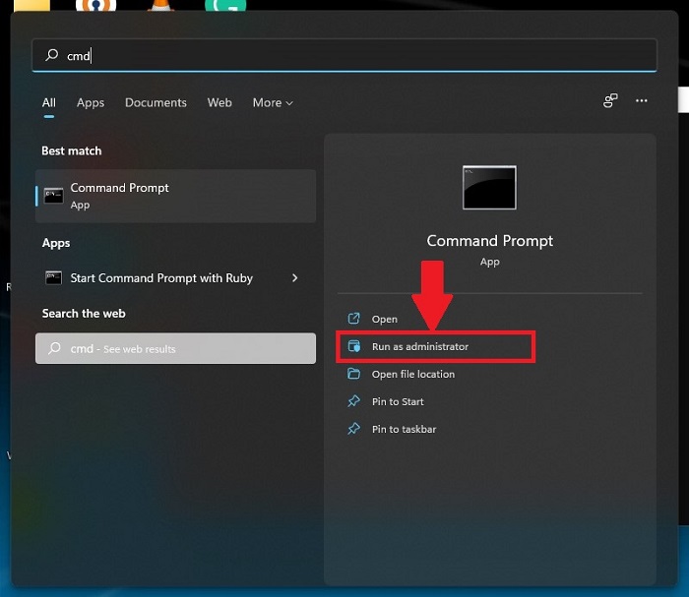This screenshot has height=597, width=689.
Task: Switch to the Documents filter tab
Action: [156, 102]
